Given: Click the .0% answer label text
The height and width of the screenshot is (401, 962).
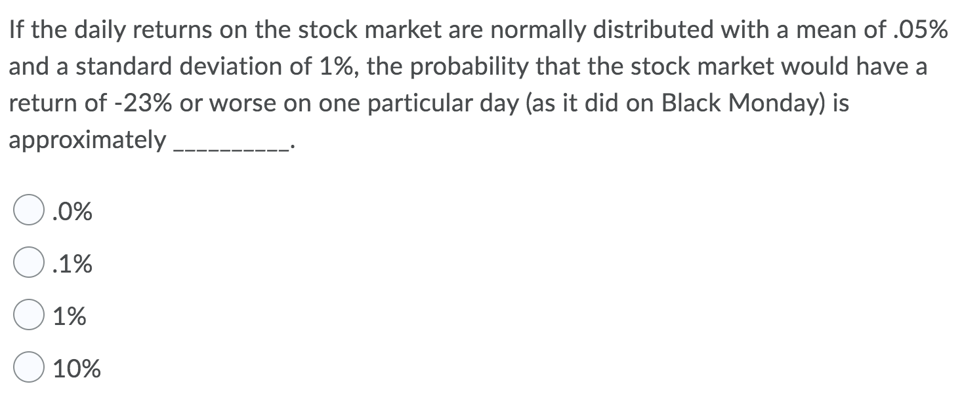Looking at the screenshot, I should pyautogui.click(x=71, y=211).
